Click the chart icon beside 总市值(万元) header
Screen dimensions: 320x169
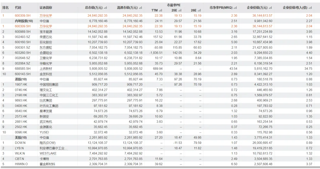tap(105, 8)
